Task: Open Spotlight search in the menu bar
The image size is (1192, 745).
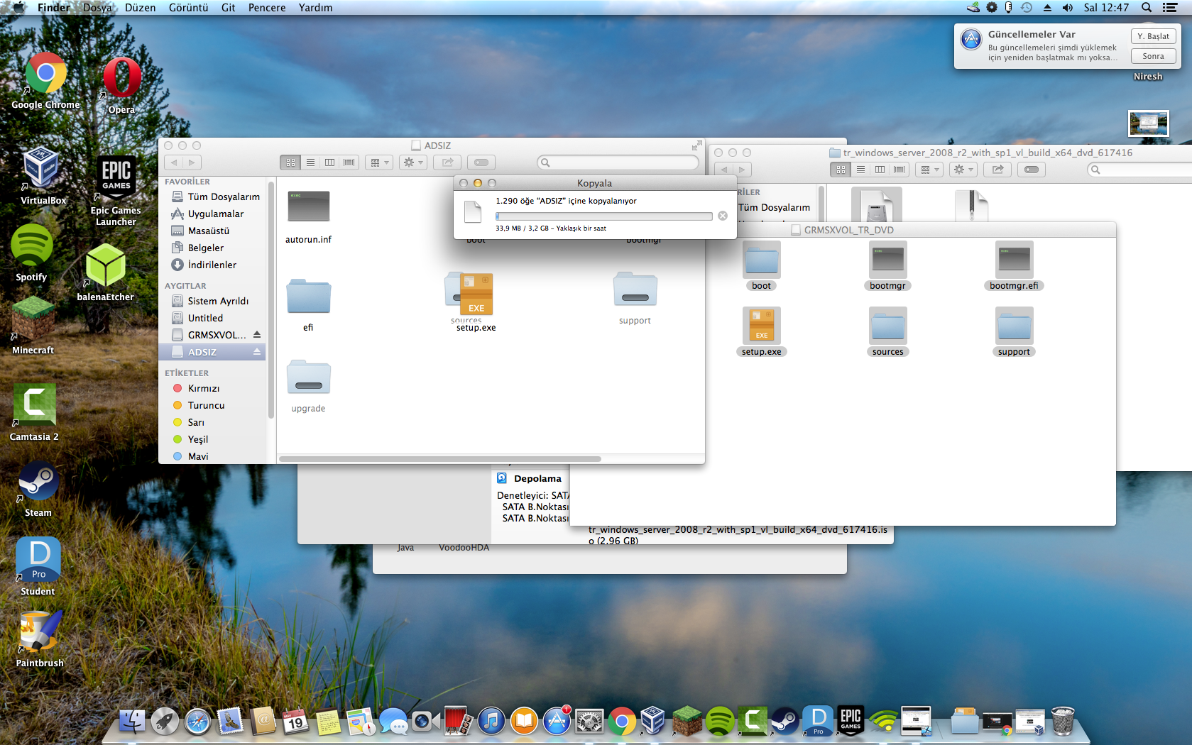Action: point(1147,8)
